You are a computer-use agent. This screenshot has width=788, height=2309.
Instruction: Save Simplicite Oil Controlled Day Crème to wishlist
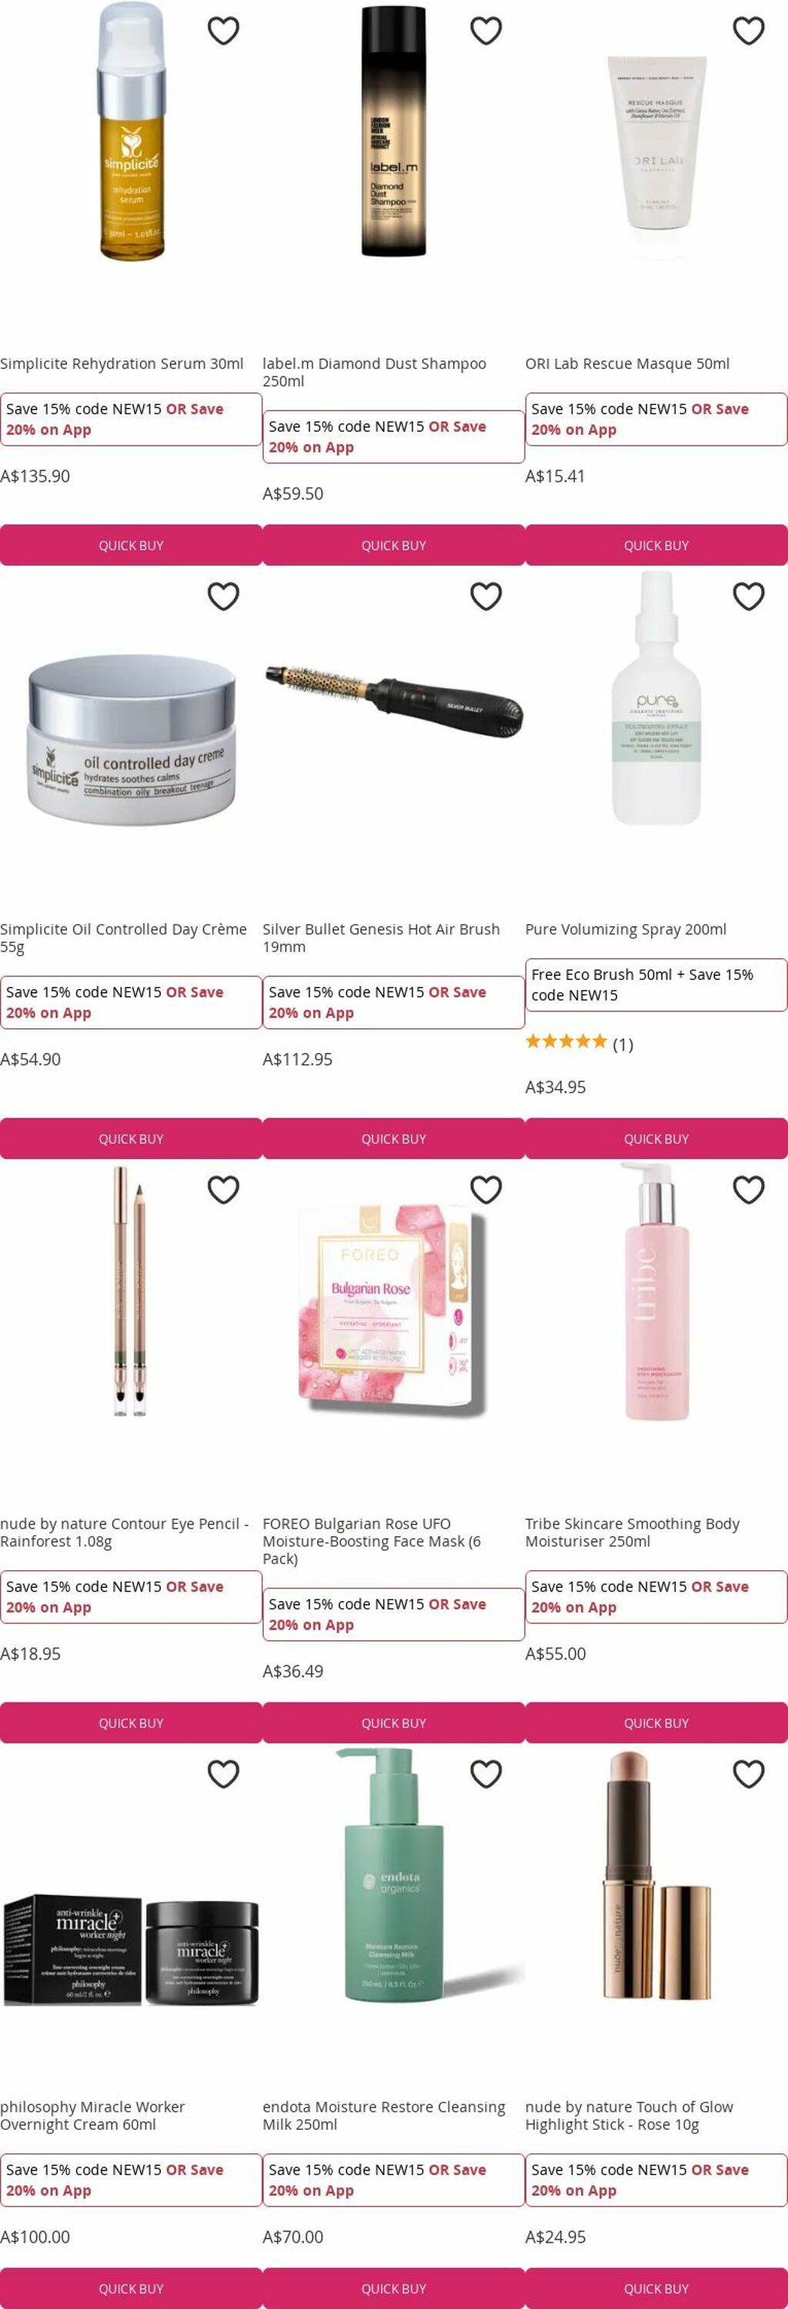(223, 597)
